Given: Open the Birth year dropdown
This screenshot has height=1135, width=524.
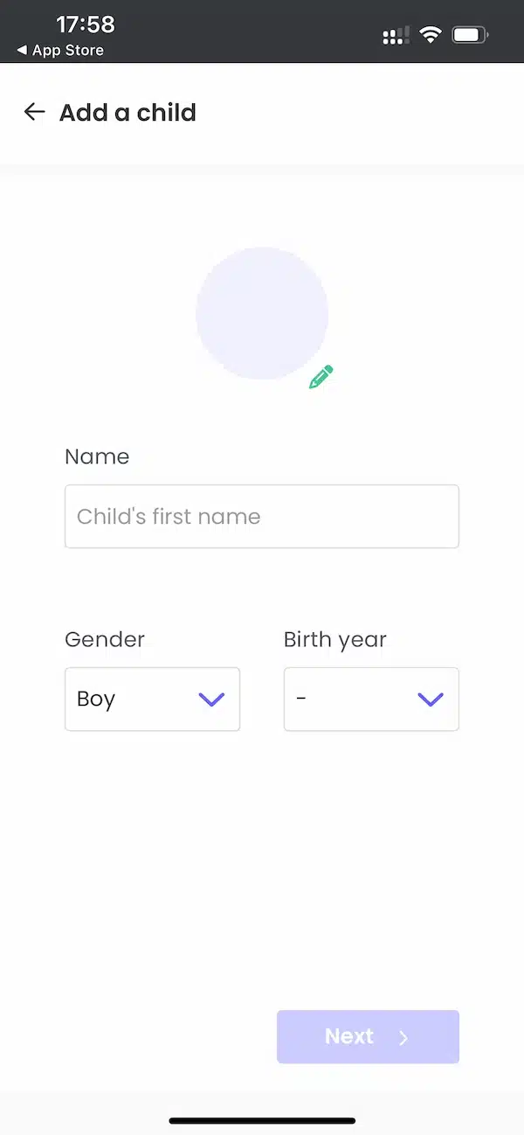Looking at the screenshot, I should click(x=371, y=700).
